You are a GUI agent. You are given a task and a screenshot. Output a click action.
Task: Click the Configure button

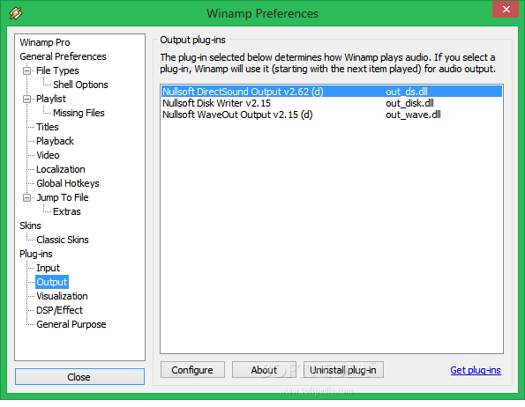tap(192, 370)
